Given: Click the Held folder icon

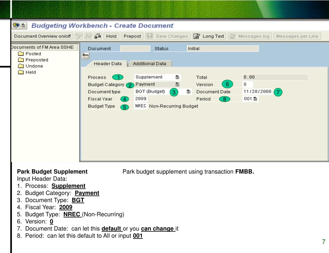Looking at the screenshot, I should point(21,72).
